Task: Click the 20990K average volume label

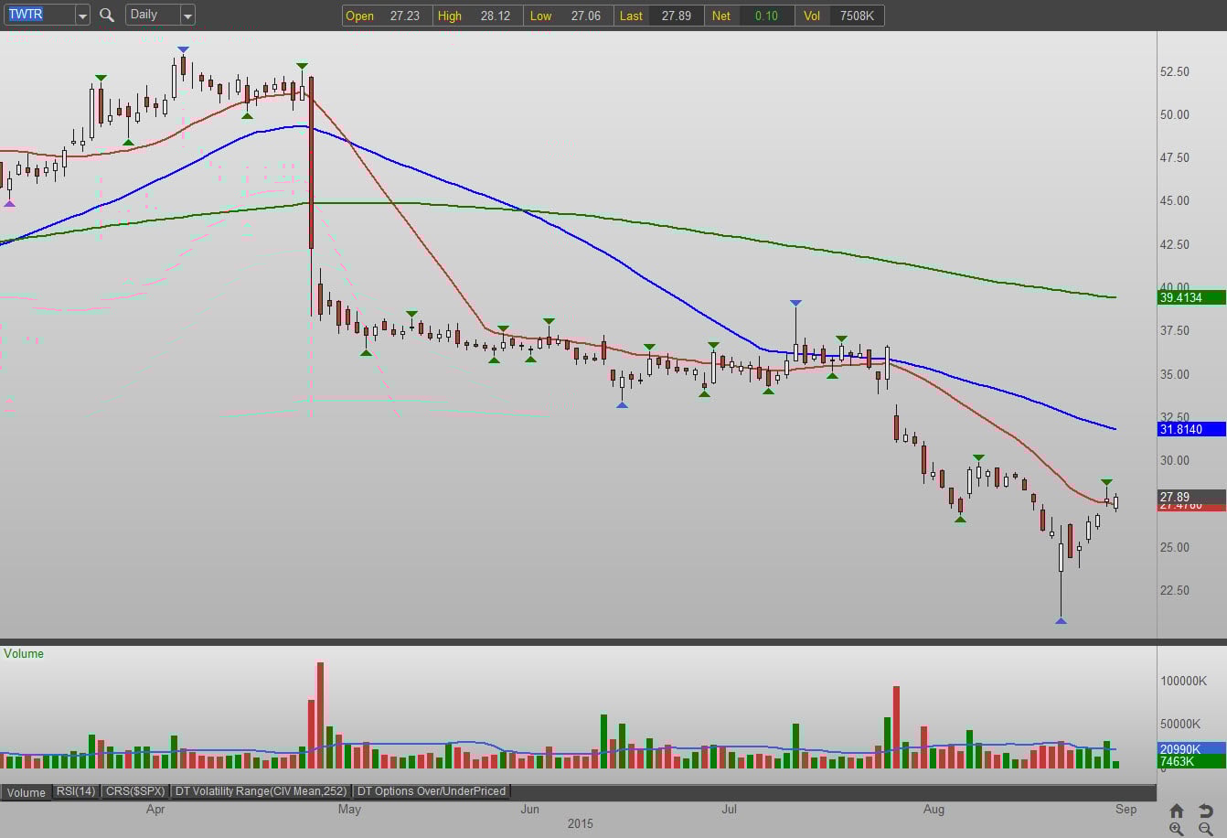Action: point(1191,748)
